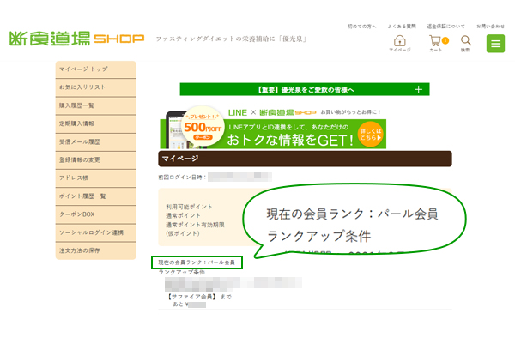Click the 前回ログイン日時 label

click(182, 178)
